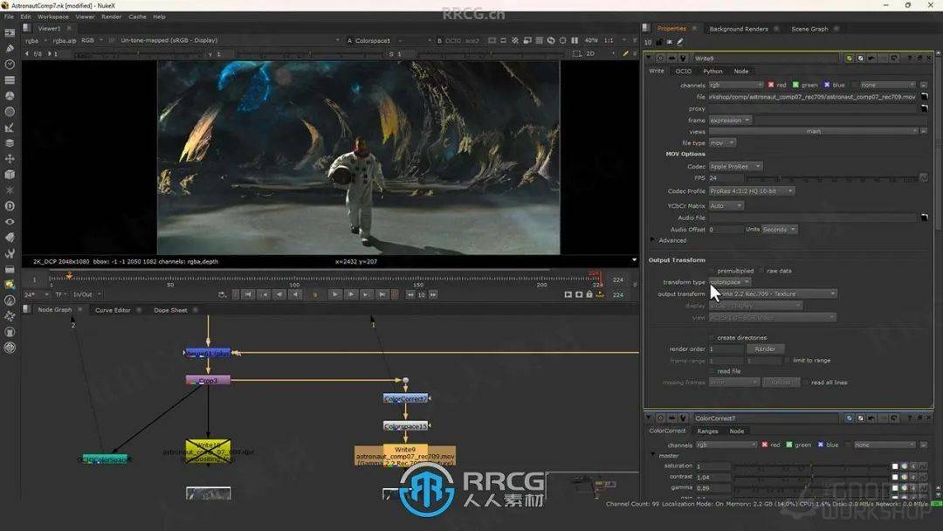Viewport: 943px width, 531px height.
Task: Enable the premultiplied checkbox
Action: pyautogui.click(x=711, y=271)
